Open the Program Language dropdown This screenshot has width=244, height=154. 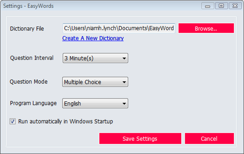coord(95,103)
